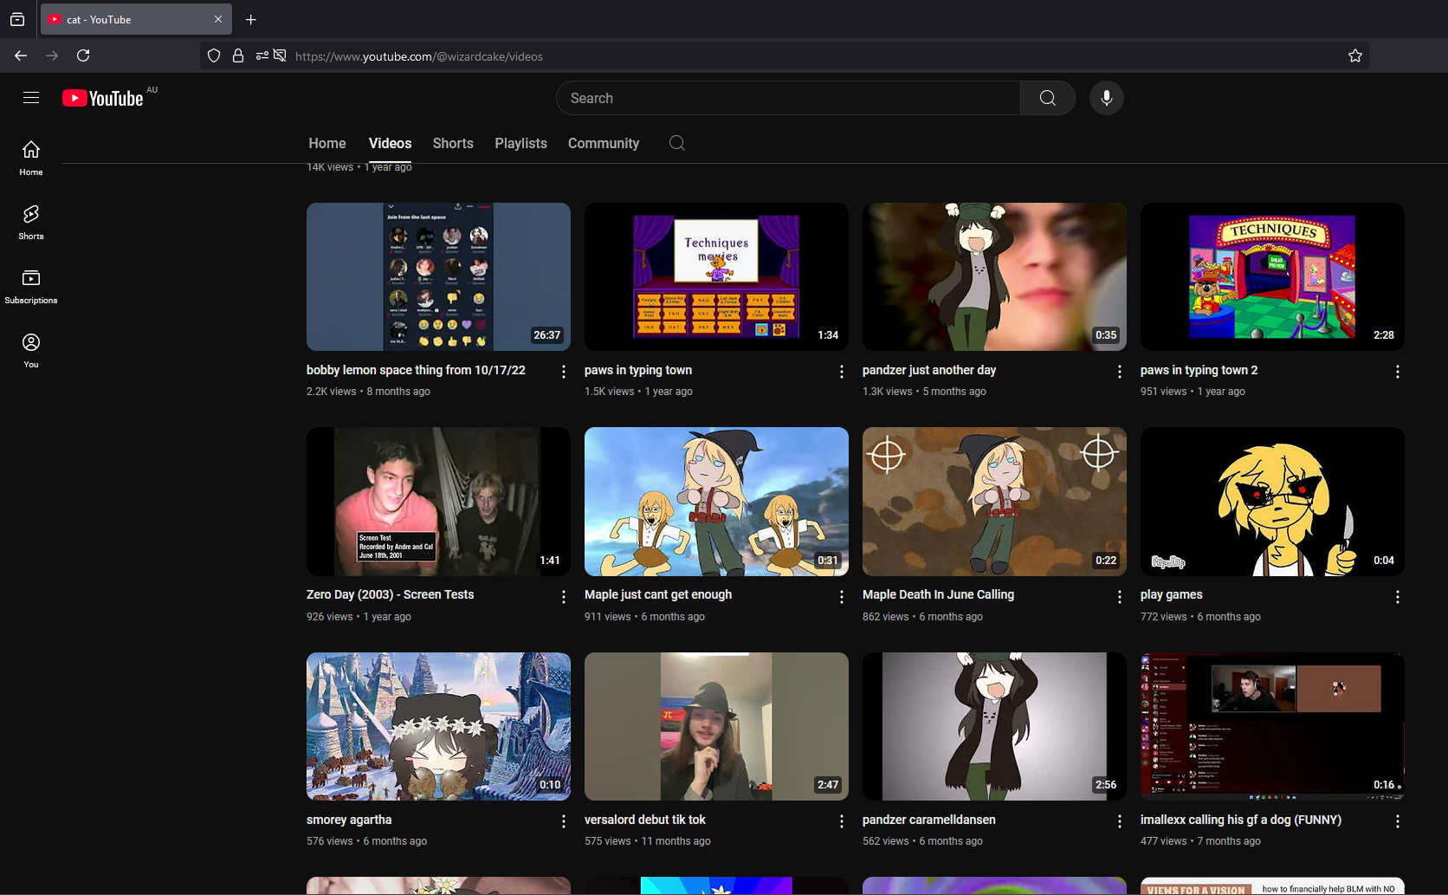Play the 0:04 play games thumbnail
This screenshot has width=1448, height=895.
pos(1272,502)
